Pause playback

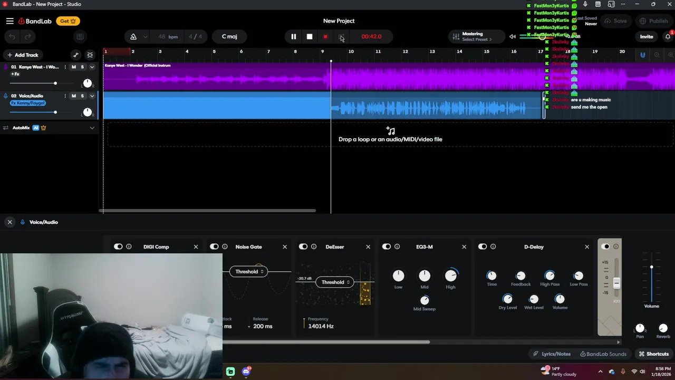click(294, 36)
